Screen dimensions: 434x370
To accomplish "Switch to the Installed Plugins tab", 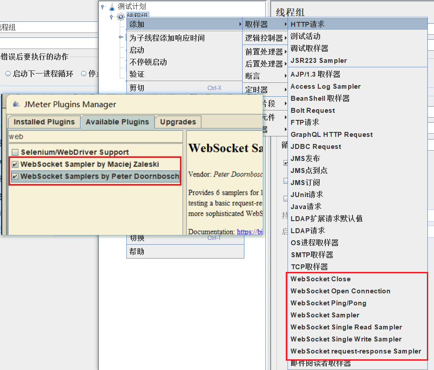I will point(44,122).
